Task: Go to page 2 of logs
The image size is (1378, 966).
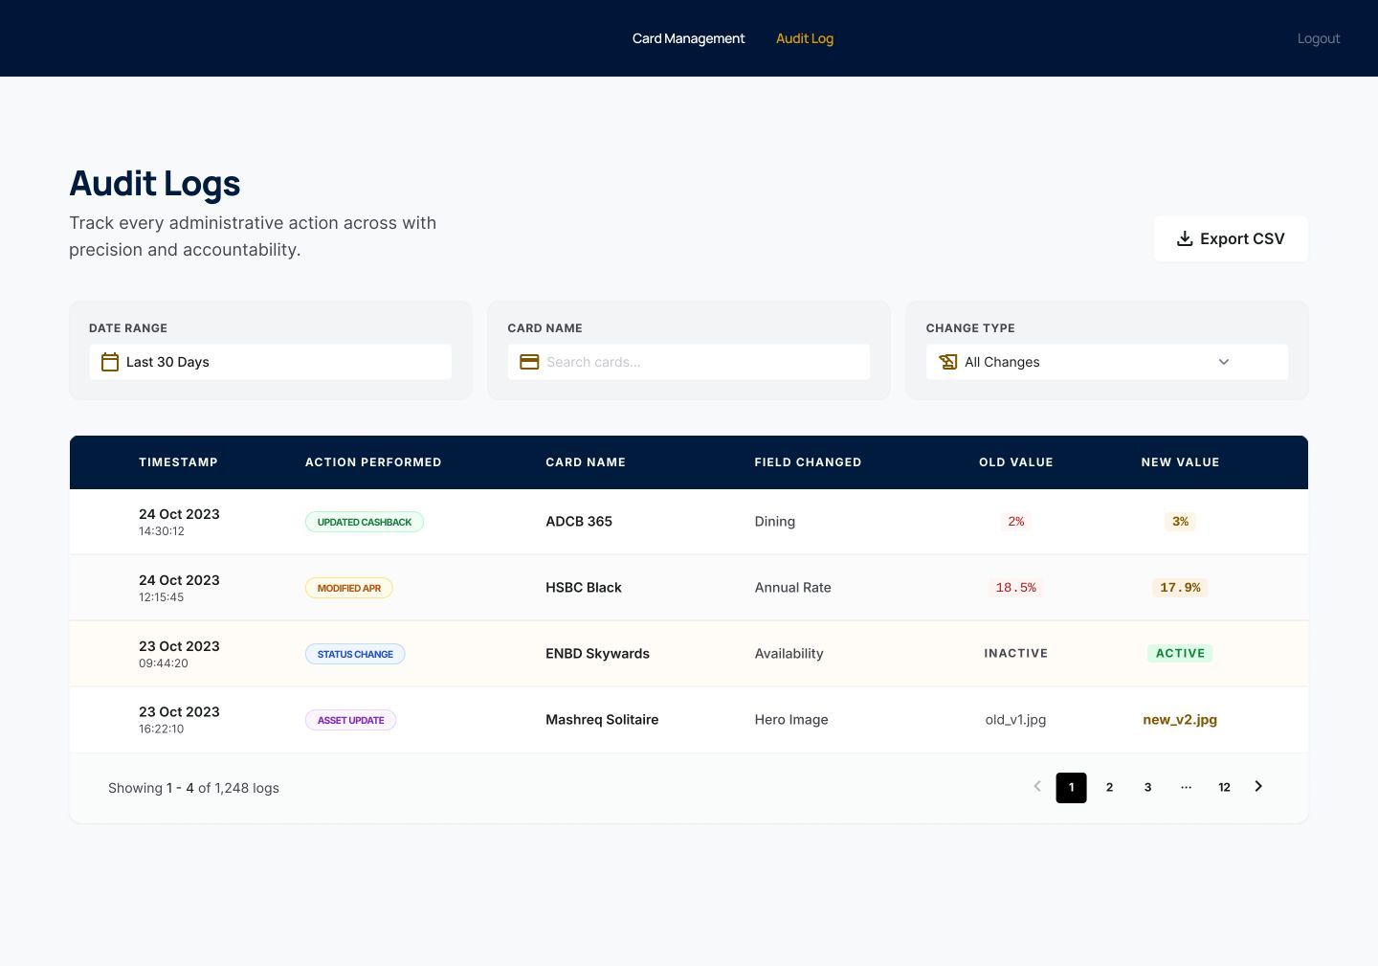Action: coord(1109,788)
